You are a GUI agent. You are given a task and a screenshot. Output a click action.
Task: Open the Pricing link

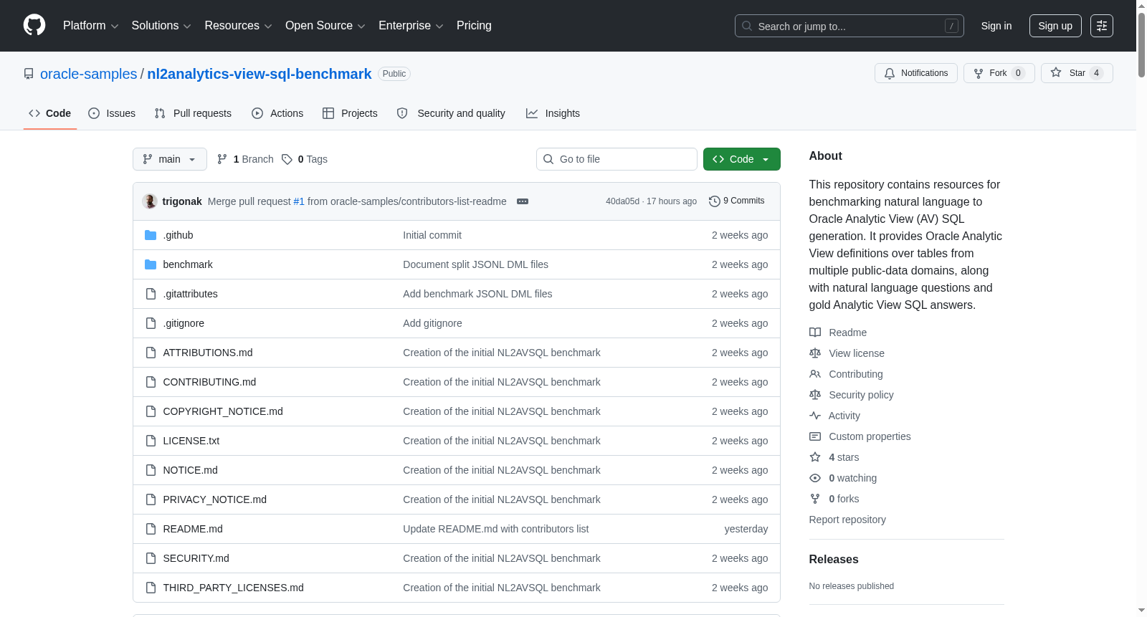tap(474, 26)
